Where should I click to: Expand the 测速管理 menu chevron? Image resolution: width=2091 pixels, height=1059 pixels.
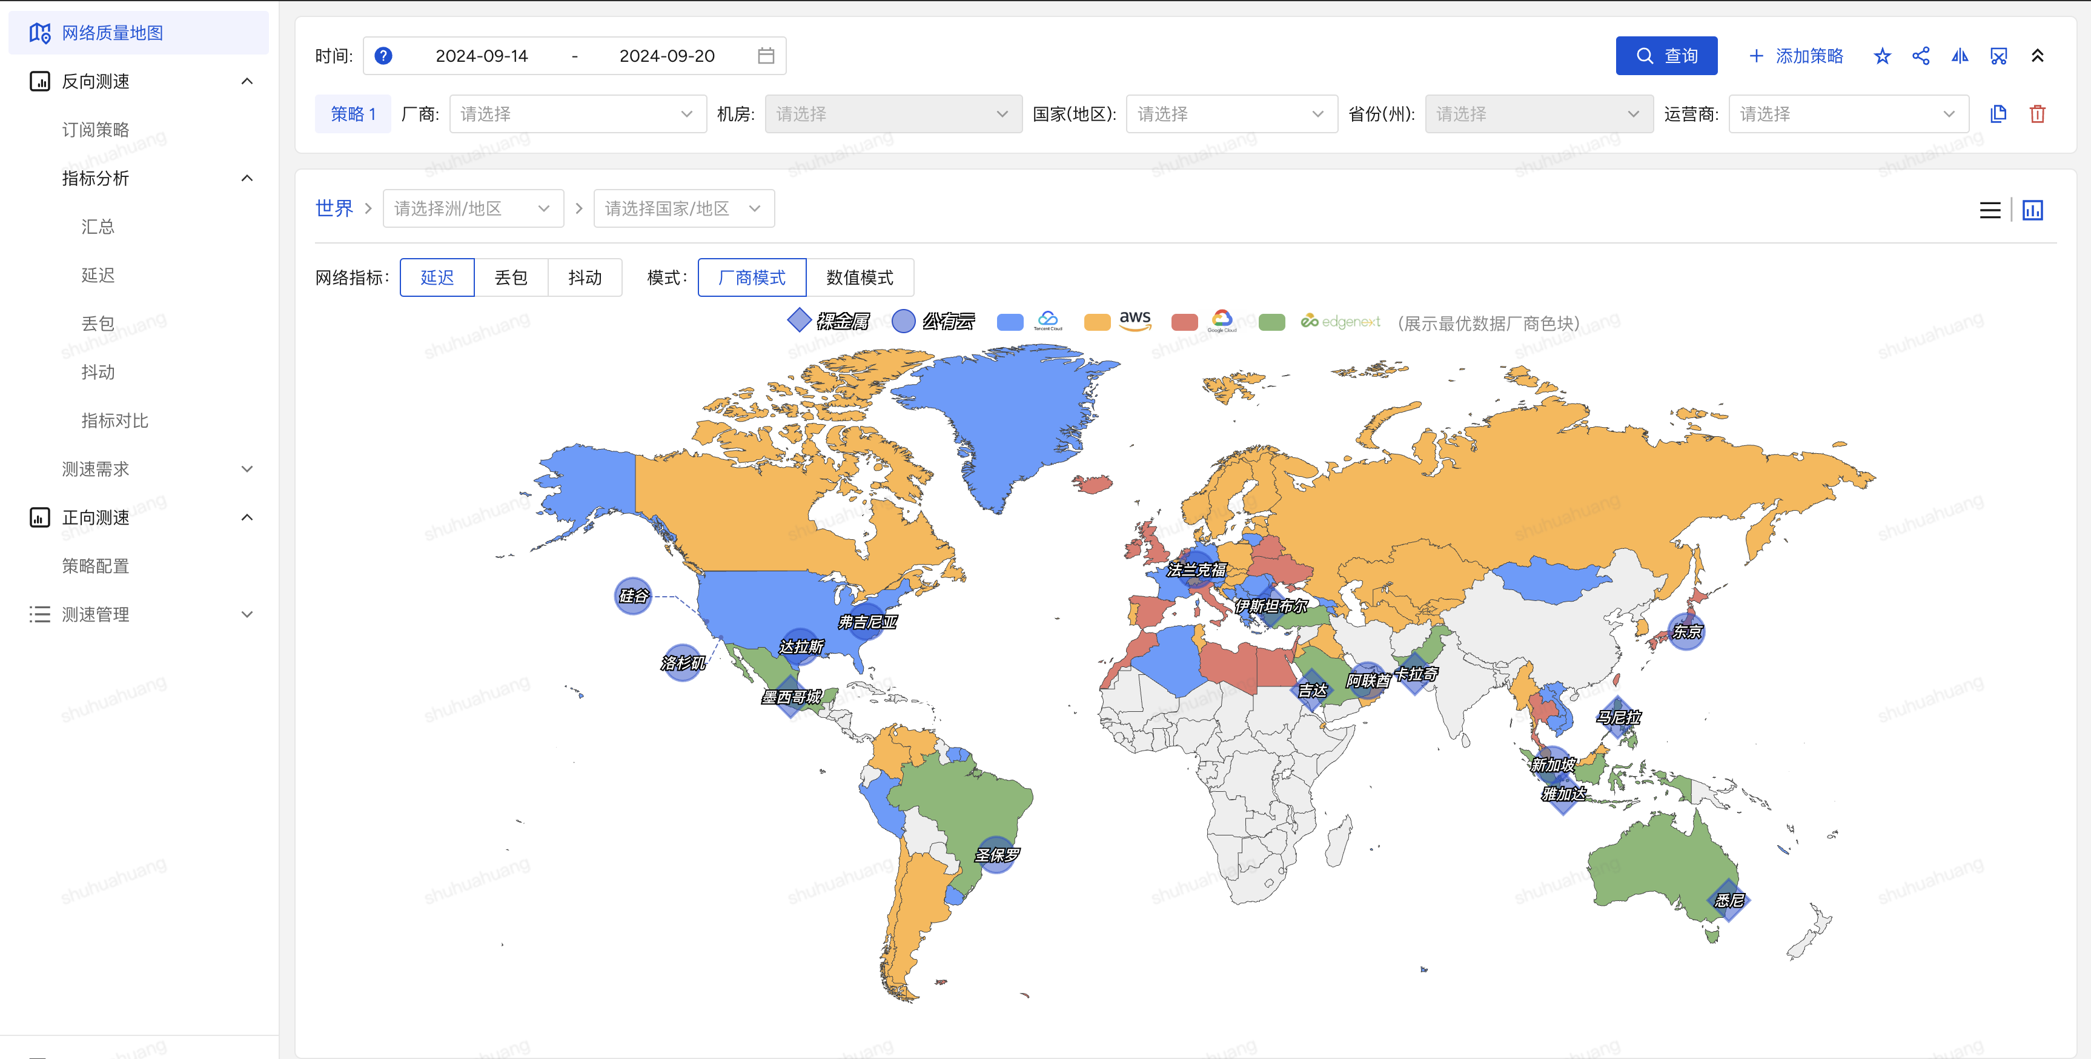pyautogui.click(x=247, y=614)
